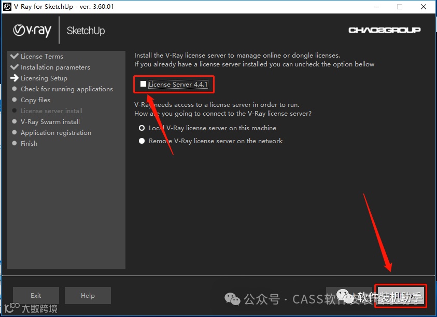Minimize the V-Ray installer window
Screen dimensions: 437x317
(376, 7)
